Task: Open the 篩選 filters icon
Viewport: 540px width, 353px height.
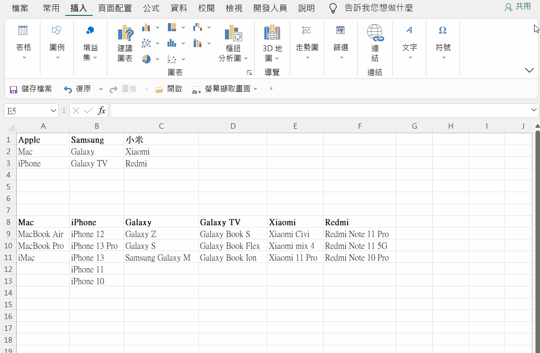Action: click(x=340, y=31)
